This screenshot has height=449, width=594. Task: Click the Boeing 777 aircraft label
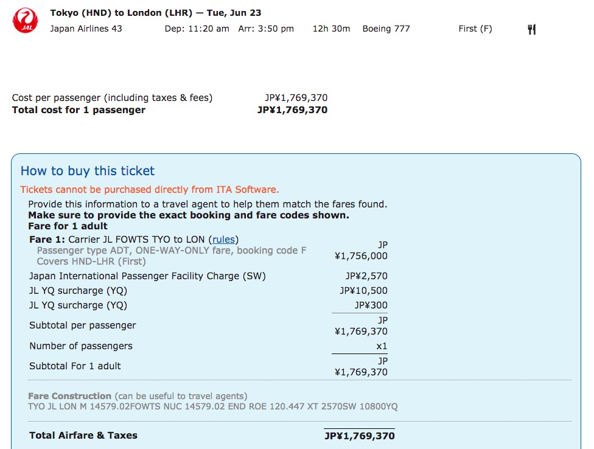pos(386,29)
